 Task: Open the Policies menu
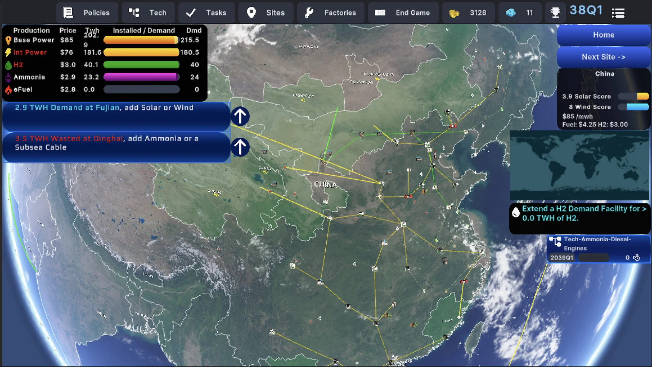point(87,13)
